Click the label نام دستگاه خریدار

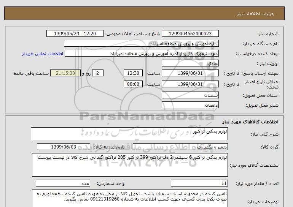pyautogui.click(x=261, y=44)
